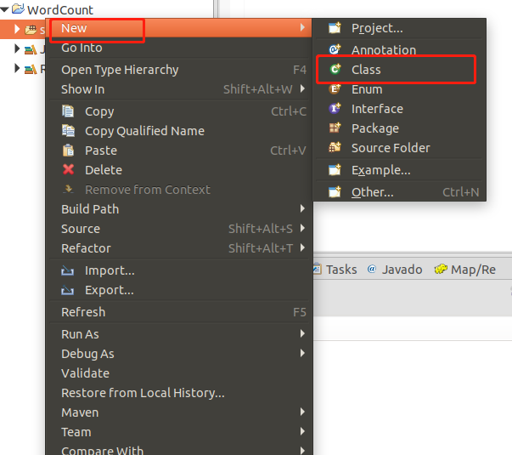Expand the second library node in tree
512x455 pixels.
17,49
